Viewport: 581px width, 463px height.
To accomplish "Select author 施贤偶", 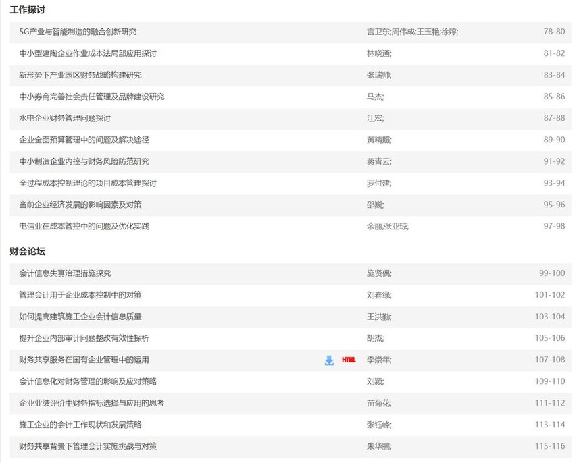I will [x=379, y=273].
